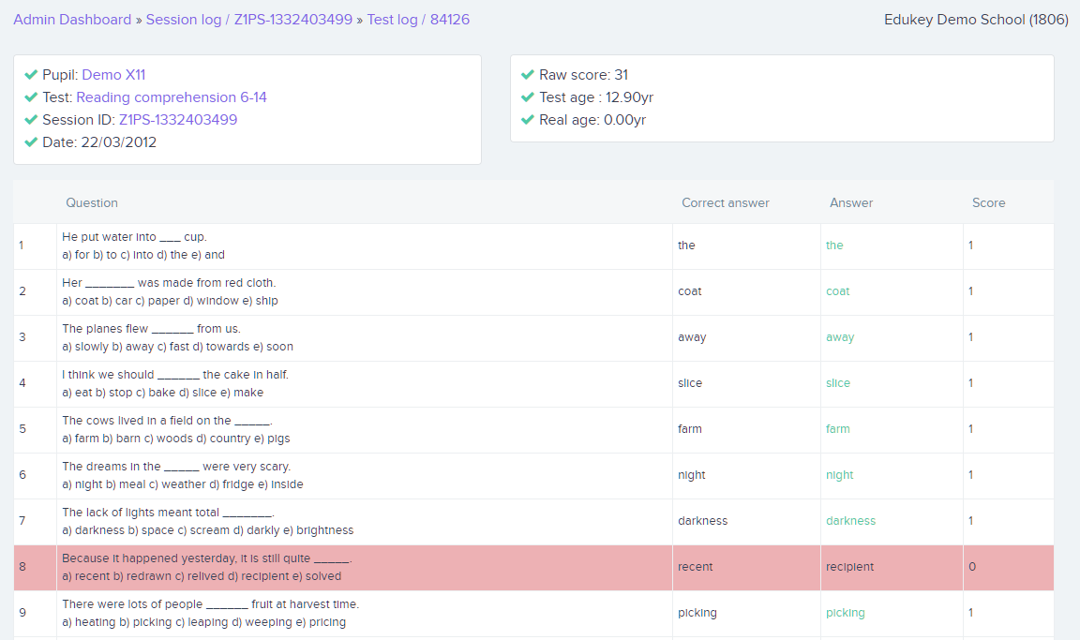1080x640 pixels.
Task: Click the Question column header
Action: click(92, 203)
